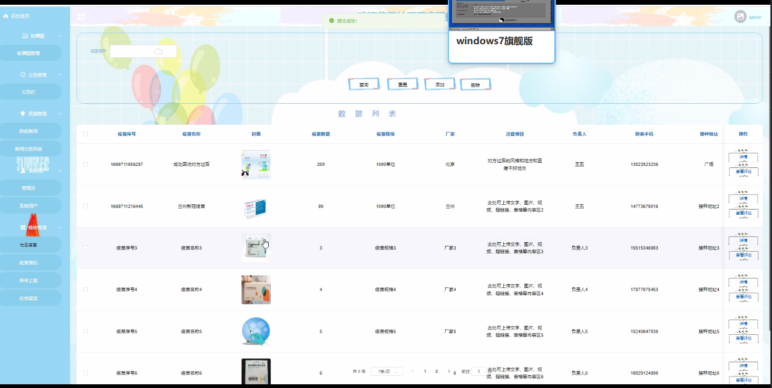Image resolution: width=772 pixels, height=388 pixels.
Task: Go to next page with right arrow
Action: pos(448,371)
